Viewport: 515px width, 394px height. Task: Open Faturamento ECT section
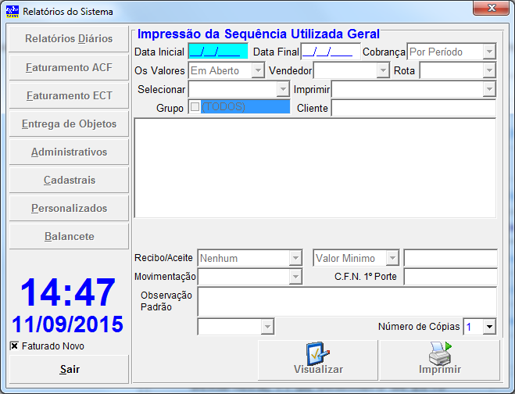coord(69,95)
